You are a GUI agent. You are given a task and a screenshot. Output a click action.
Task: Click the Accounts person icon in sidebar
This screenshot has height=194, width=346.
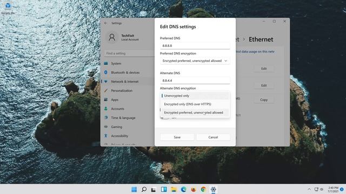pos(106,109)
